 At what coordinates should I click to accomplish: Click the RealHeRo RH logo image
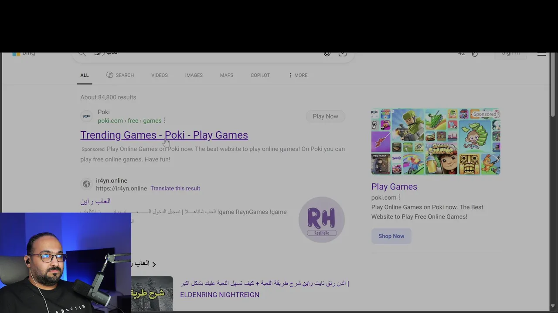[322, 220]
